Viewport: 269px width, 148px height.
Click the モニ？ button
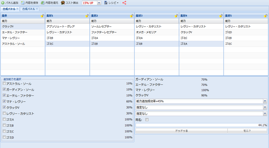pos(247,131)
